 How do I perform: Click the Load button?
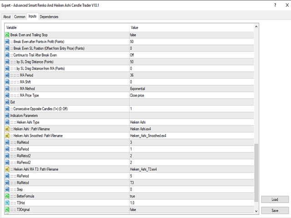(275, 199)
